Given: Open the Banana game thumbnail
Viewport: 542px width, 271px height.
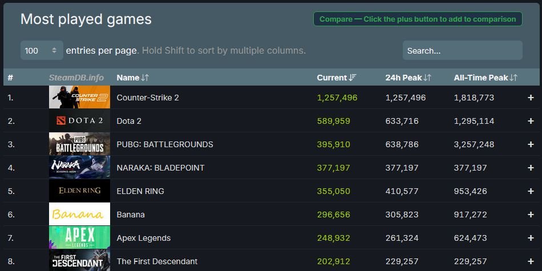Looking at the screenshot, I should click(79, 215).
